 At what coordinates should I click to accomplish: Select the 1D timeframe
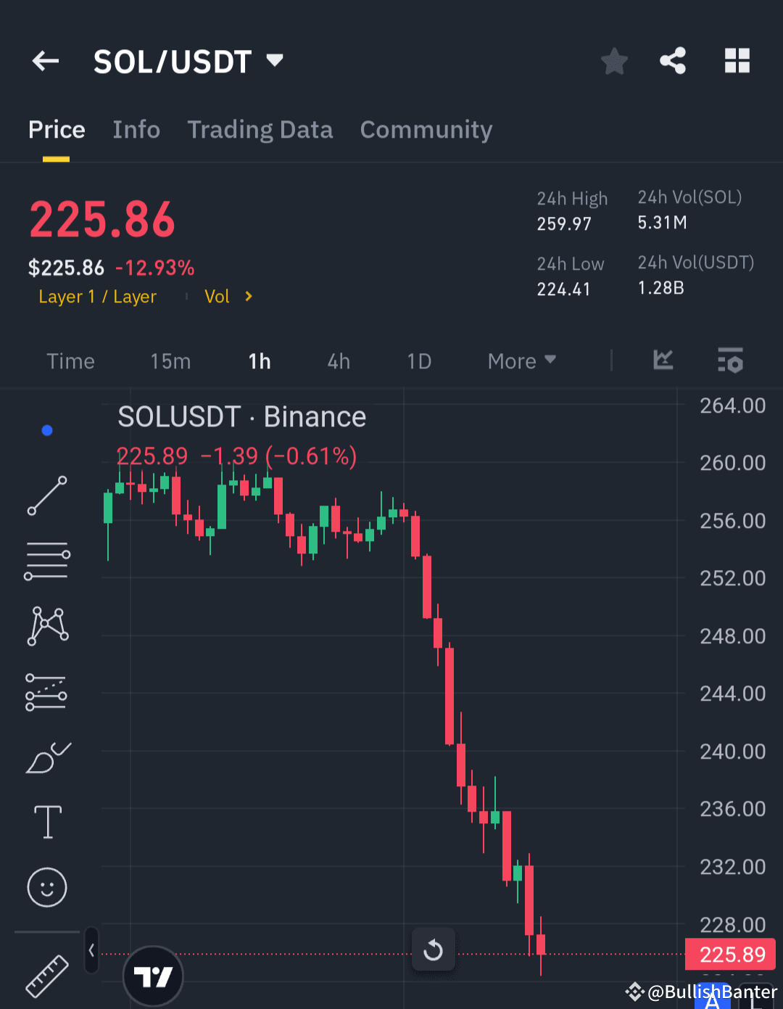coord(419,361)
